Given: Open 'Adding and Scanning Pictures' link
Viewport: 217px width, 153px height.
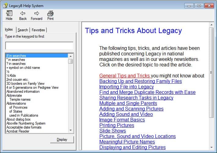Looking at the screenshot, I should pos(131,109).
